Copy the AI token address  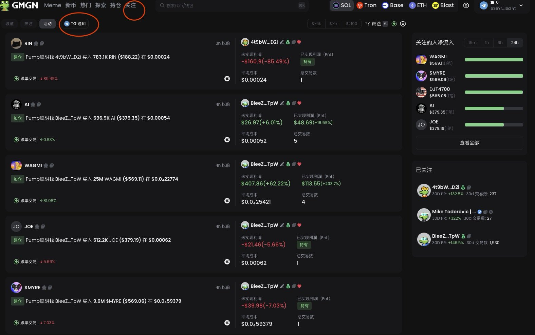click(x=39, y=104)
